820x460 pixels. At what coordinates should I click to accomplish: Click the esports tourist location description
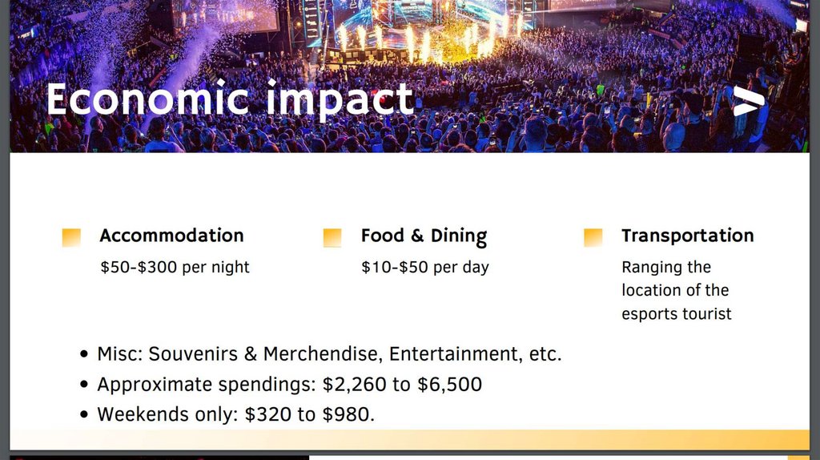click(x=676, y=290)
